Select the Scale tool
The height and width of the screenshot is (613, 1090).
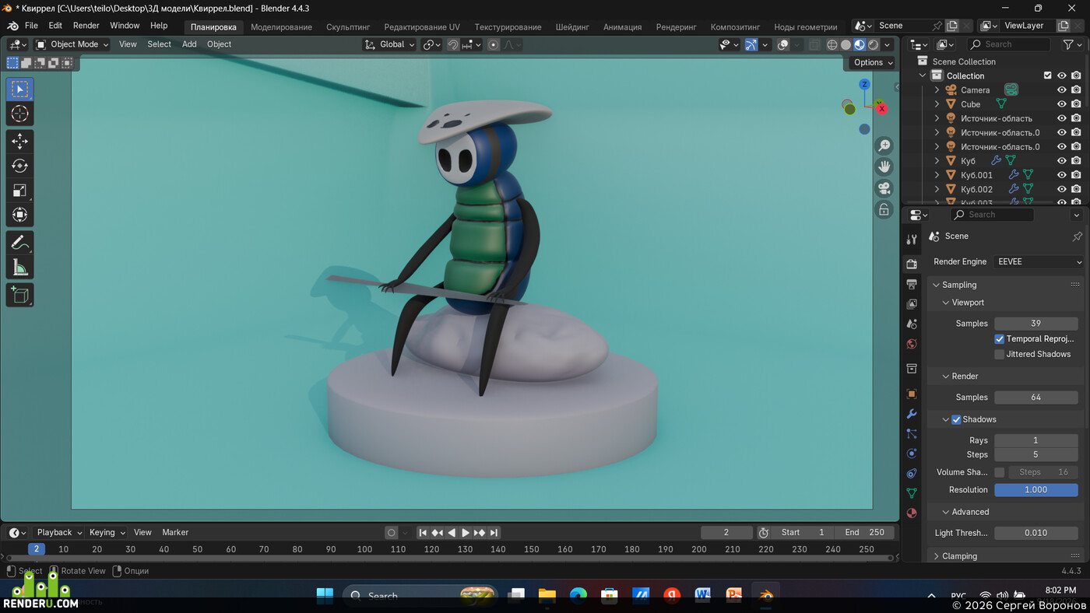pos(20,191)
